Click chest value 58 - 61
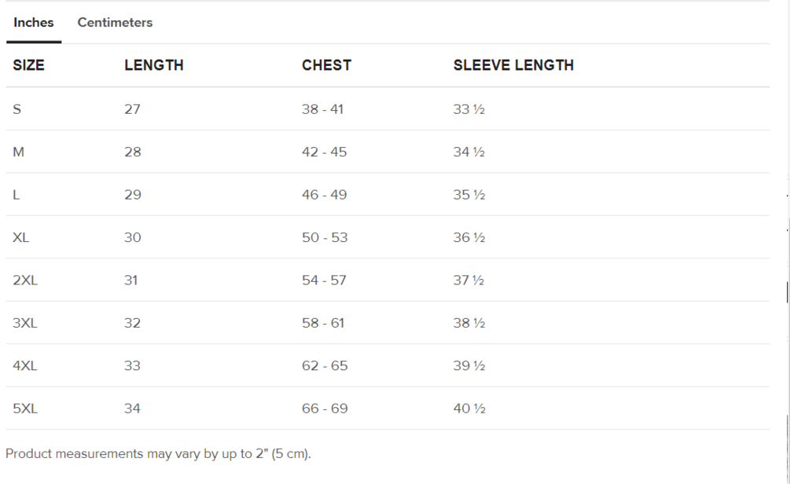This screenshot has width=790, height=484. pos(323,323)
